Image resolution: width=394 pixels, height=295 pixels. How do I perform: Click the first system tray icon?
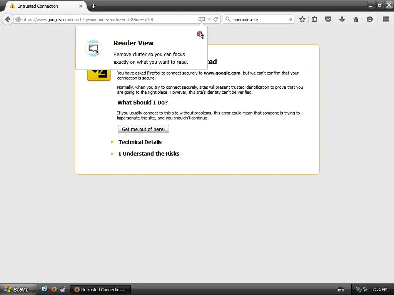click(358, 289)
